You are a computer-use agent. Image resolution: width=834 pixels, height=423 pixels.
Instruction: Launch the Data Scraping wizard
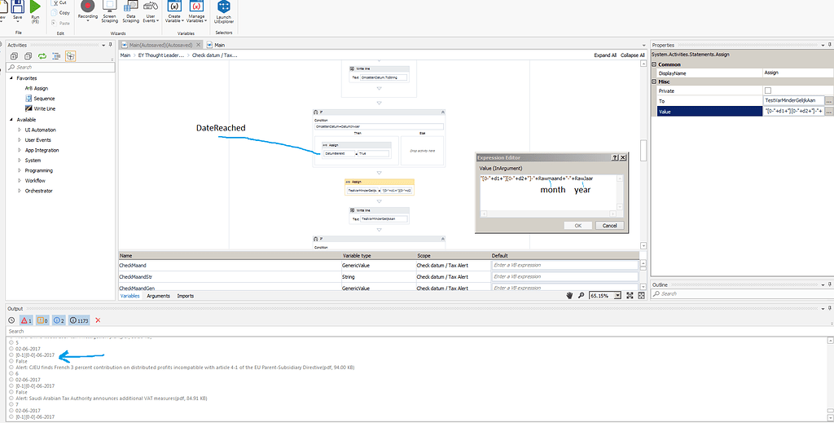131,11
